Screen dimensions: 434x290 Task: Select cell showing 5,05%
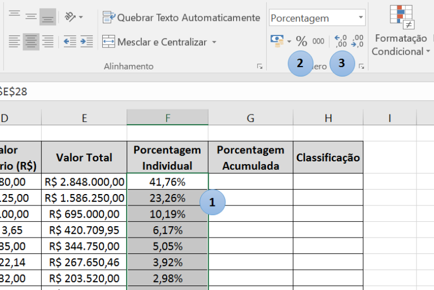pyautogui.click(x=167, y=246)
